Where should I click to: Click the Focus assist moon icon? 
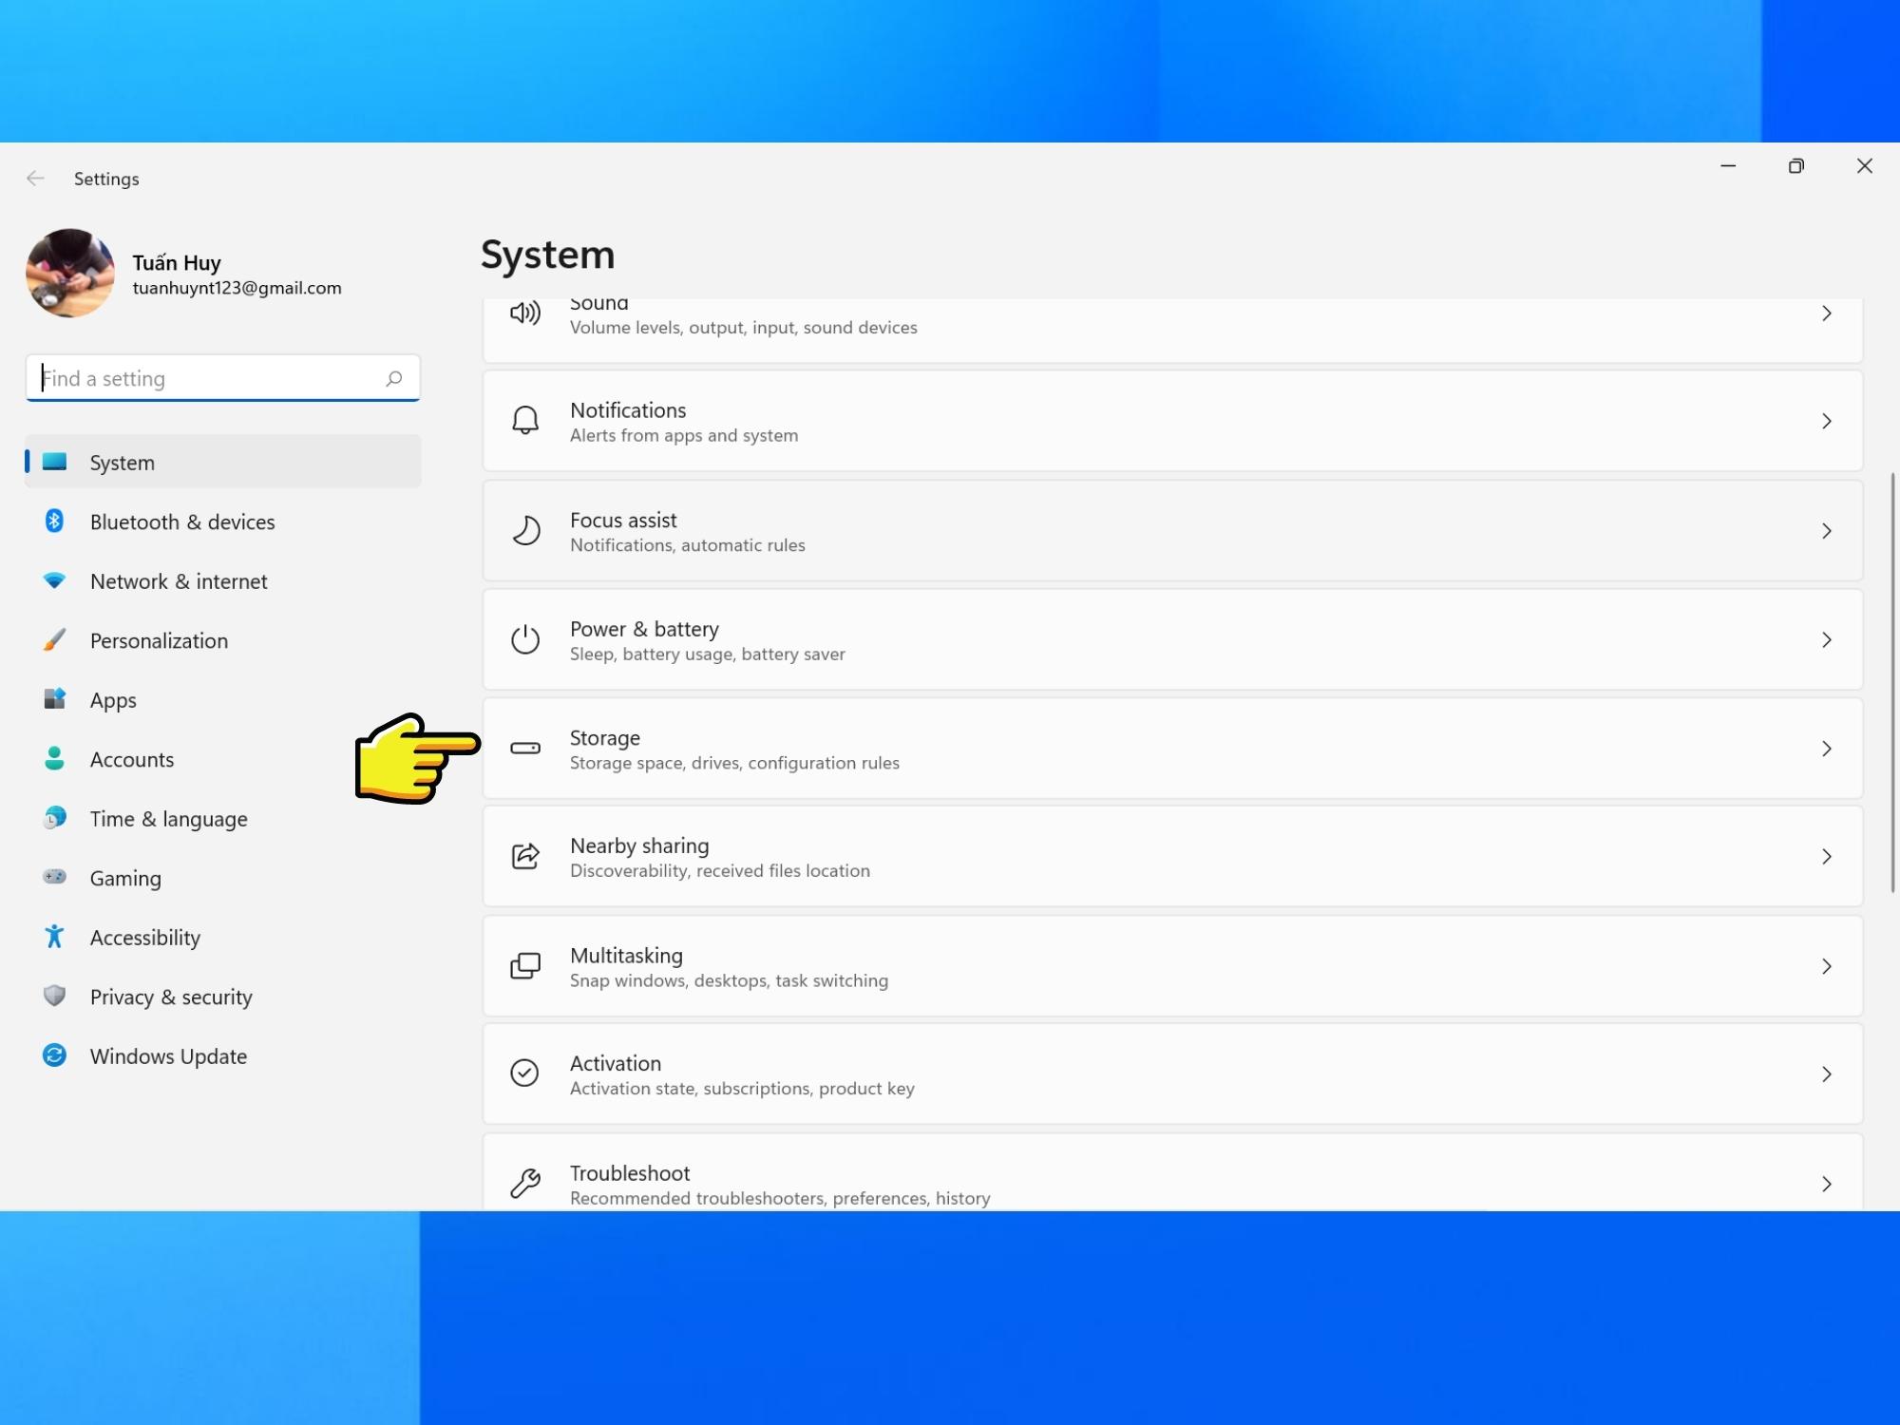[x=525, y=530]
